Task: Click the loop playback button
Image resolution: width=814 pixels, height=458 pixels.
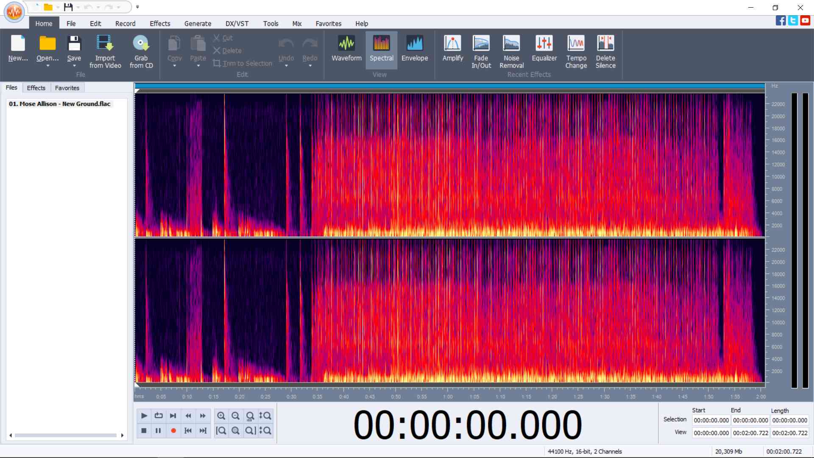Action: (159, 416)
